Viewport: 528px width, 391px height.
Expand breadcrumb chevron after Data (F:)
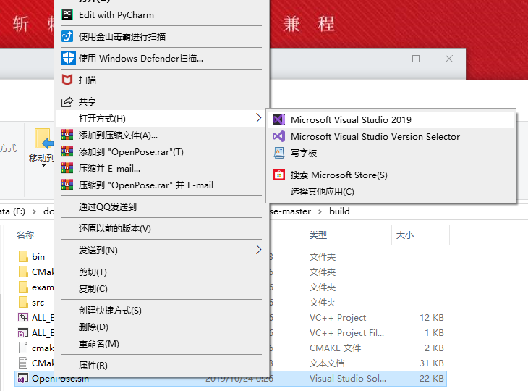click(34, 211)
